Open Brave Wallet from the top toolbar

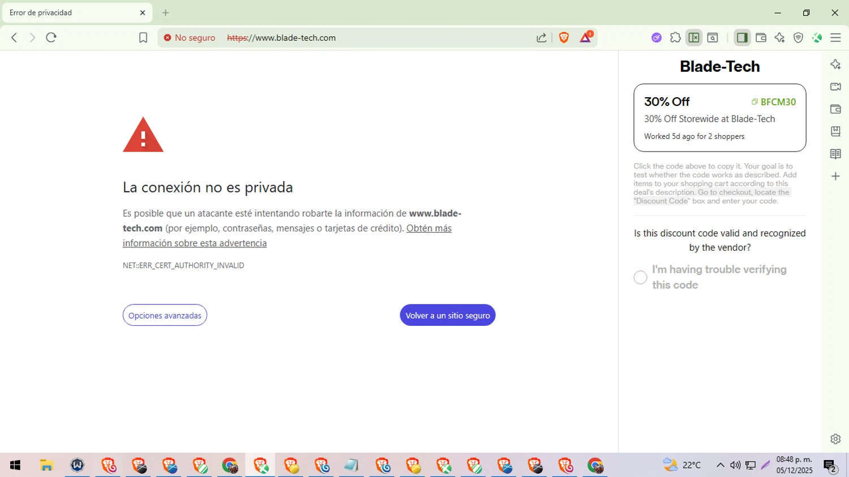coord(761,38)
